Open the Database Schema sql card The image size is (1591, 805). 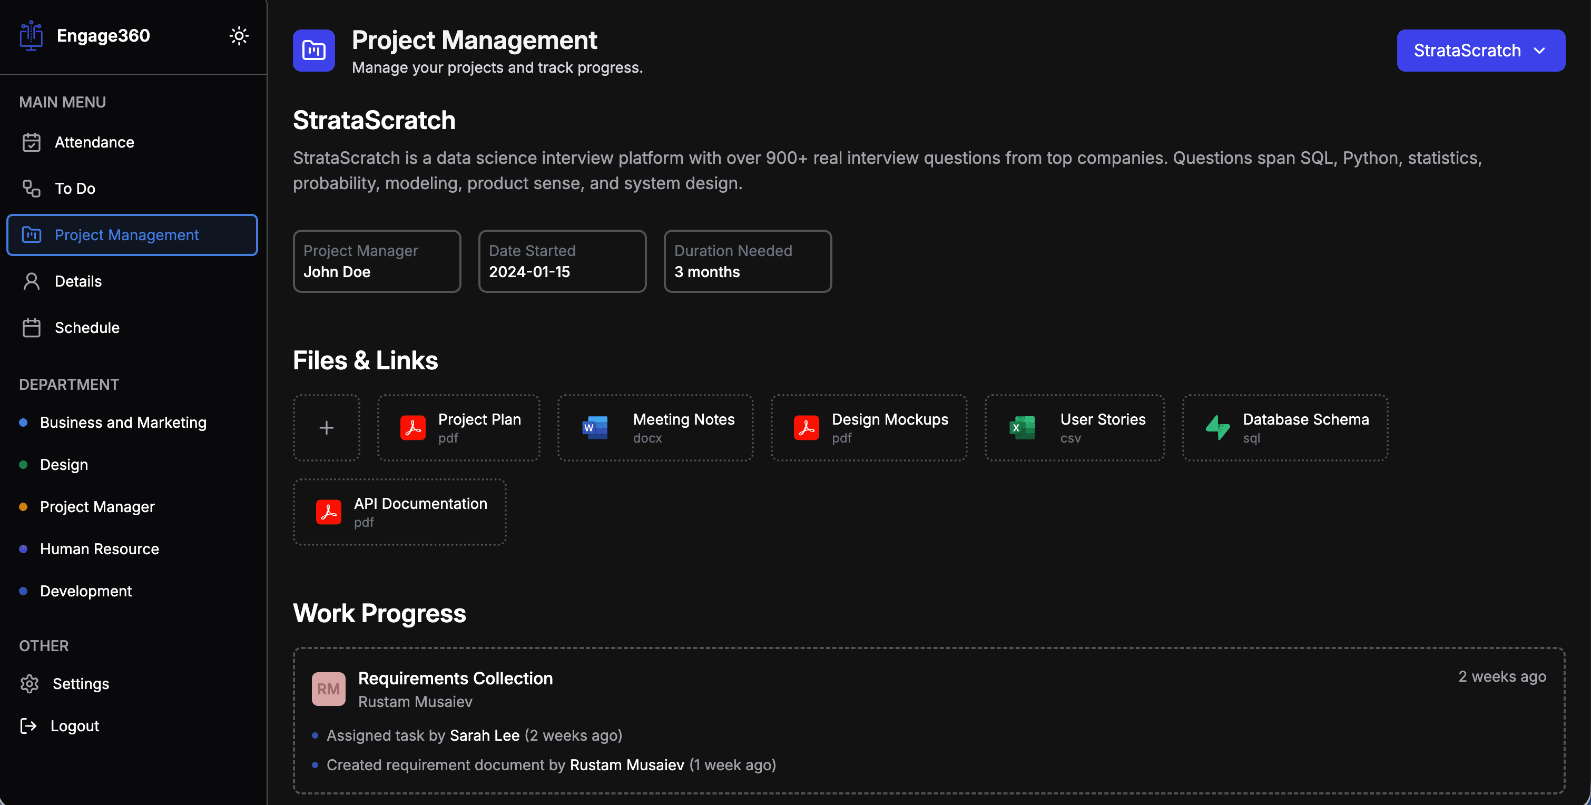pyautogui.click(x=1285, y=427)
